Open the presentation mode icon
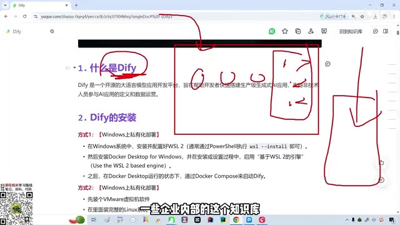Image resolution: width=400 pixels, height=225 pixels. pyautogui.click(x=324, y=31)
